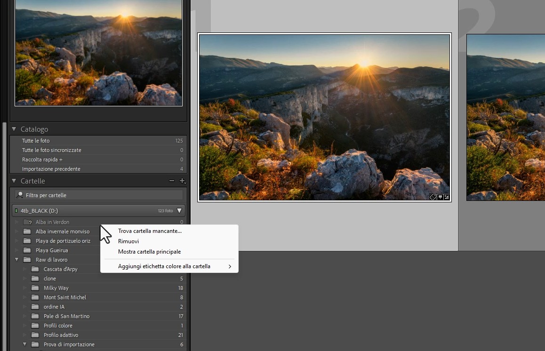
Task: Click the folder icon beside Prova di importazione
Action: coord(35,344)
